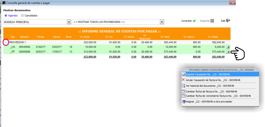Image resolution: width=265 pixels, height=127 pixels.
Task: Click the application icon in the title bar
Action: pyautogui.click(x=3, y=3)
